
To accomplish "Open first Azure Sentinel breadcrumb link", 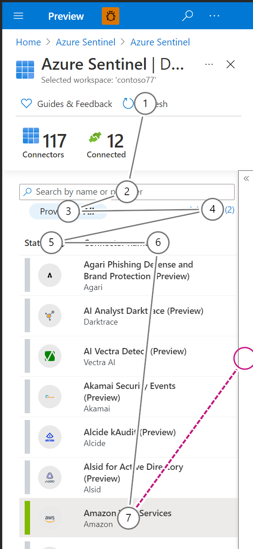I will tap(86, 42).
